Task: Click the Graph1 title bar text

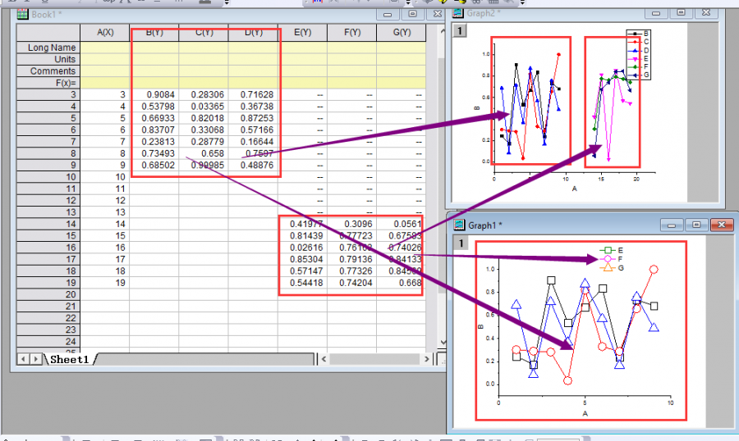Action: point(484,225)
